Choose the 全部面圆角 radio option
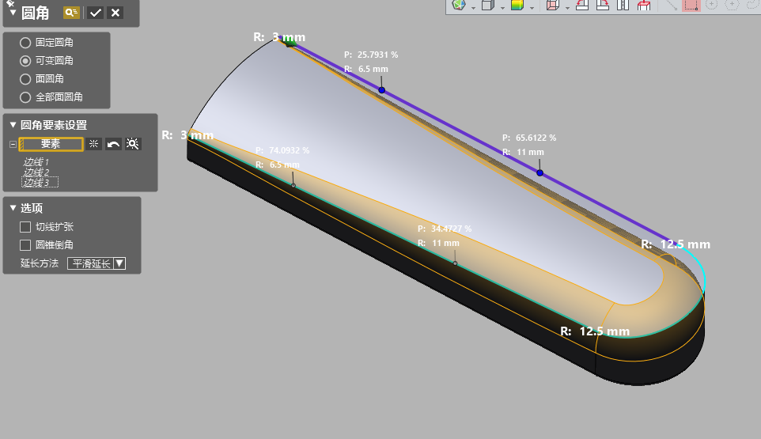This screenshot has width=761, height=439. (25, 97)
